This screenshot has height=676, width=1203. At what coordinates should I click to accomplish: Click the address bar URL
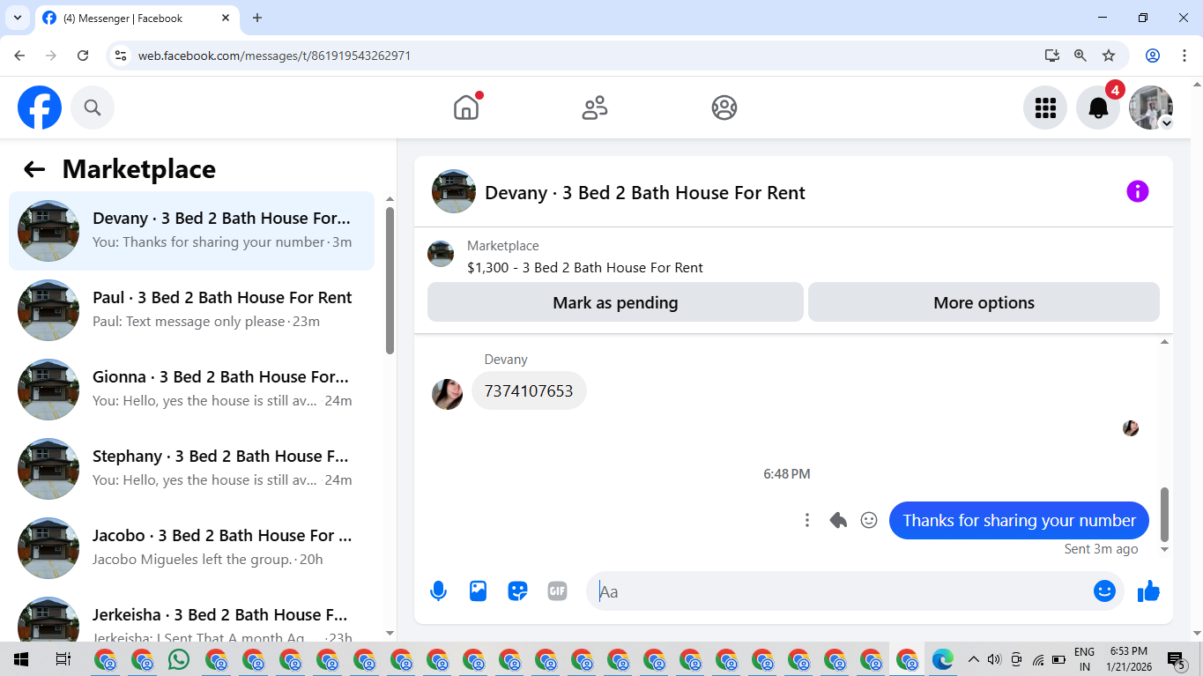(x=274, y=56)
